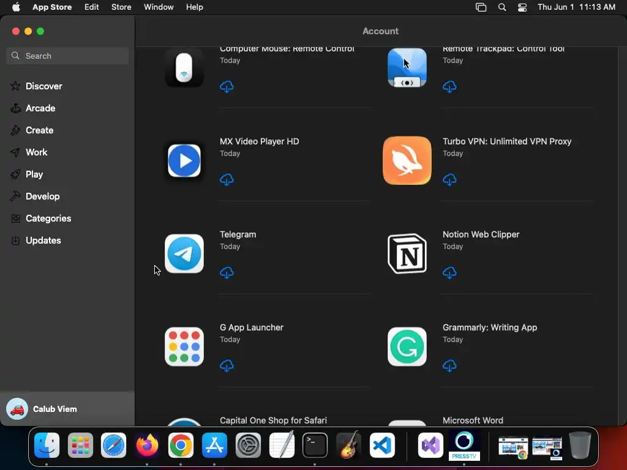Download G App Launcher via cloud icon
Image resolution: width=627 pixels, height=470 pixels.
227,366
